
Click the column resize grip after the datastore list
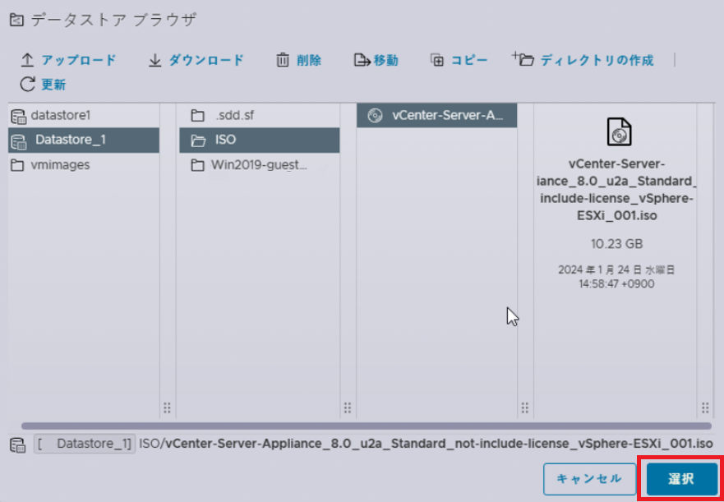(167, 408)
